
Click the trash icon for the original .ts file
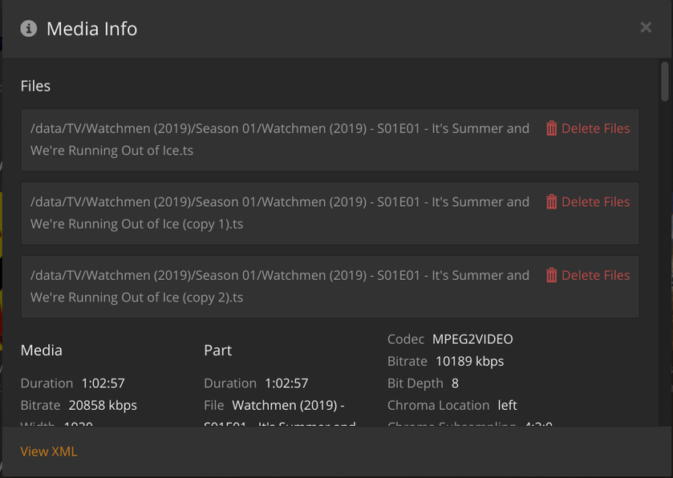(x=551, y=128)
